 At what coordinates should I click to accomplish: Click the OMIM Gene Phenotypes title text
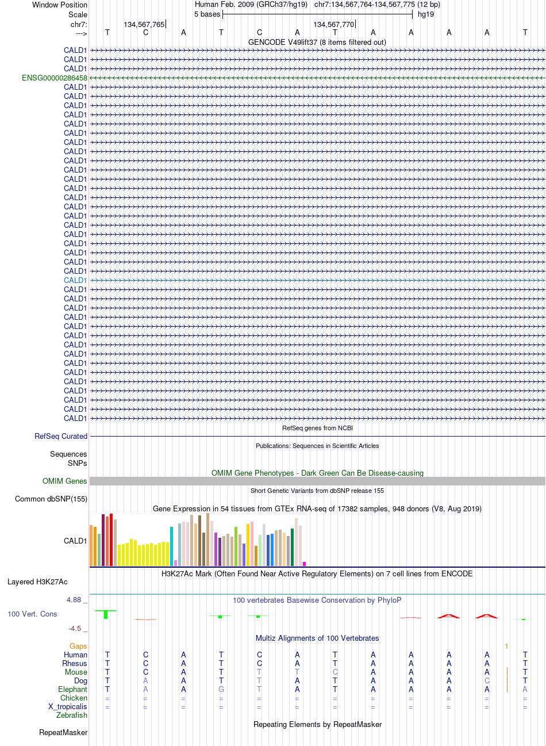317,473
